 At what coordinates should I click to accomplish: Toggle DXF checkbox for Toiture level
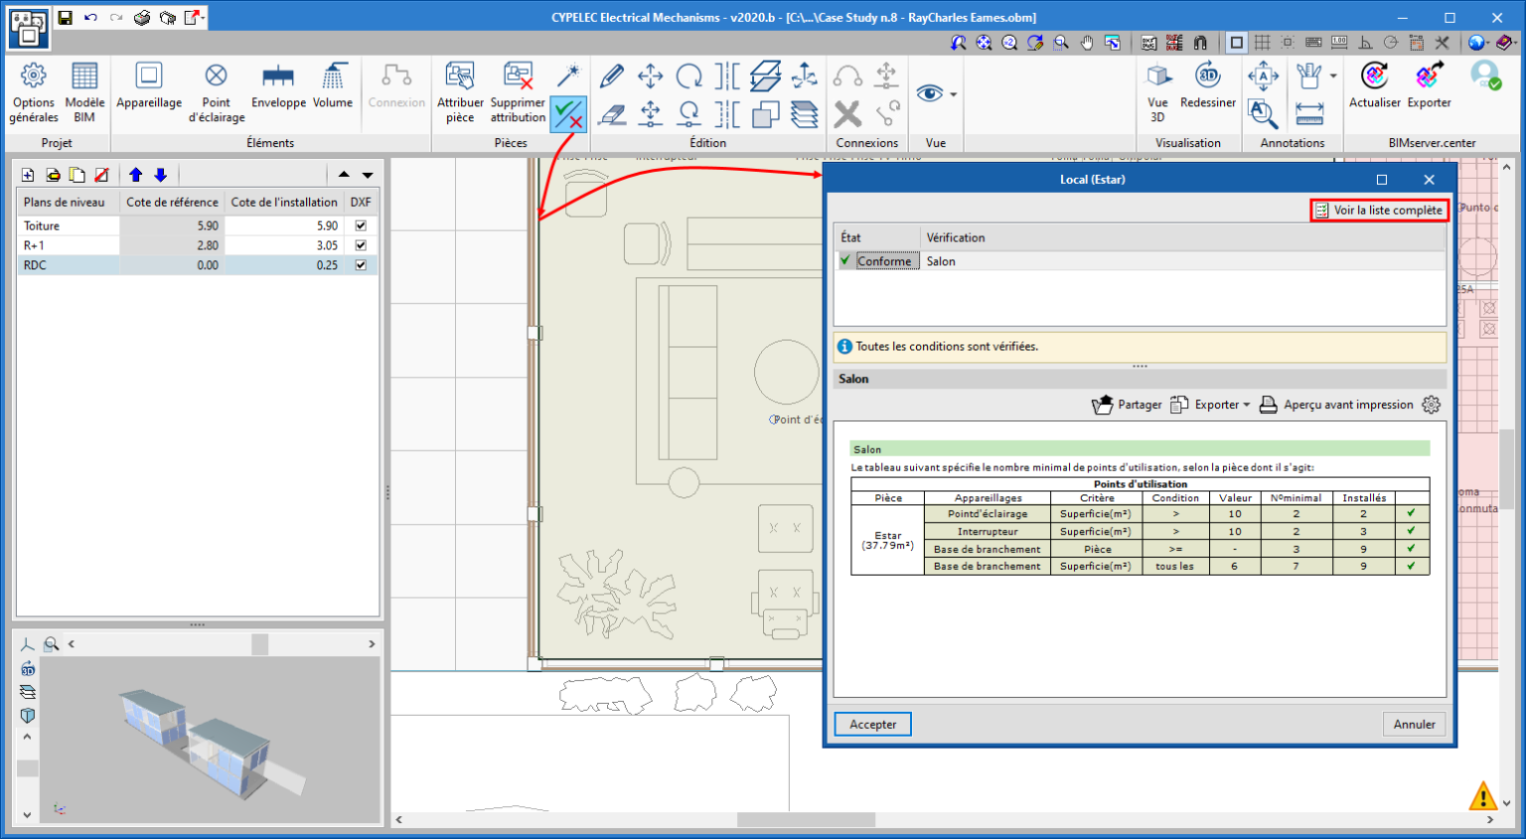(361, 225)
